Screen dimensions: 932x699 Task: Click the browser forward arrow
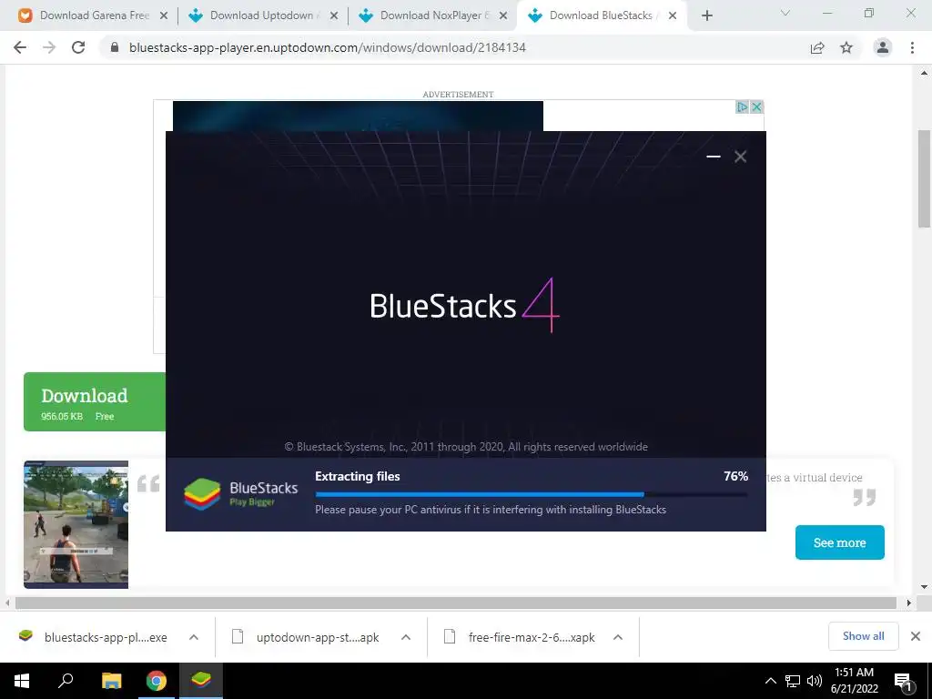pyautogui.click(x=49, y=47)
